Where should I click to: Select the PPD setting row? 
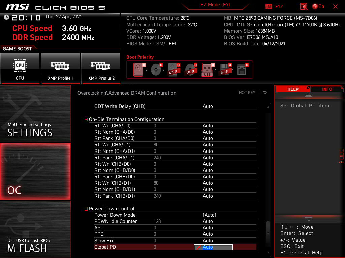coord(175,234)
